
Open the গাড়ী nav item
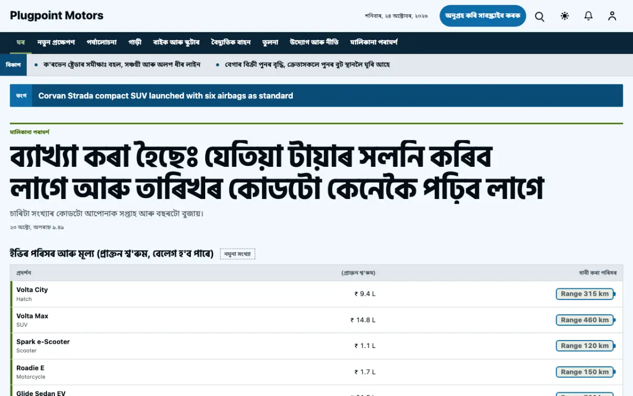tap(135, 42)
